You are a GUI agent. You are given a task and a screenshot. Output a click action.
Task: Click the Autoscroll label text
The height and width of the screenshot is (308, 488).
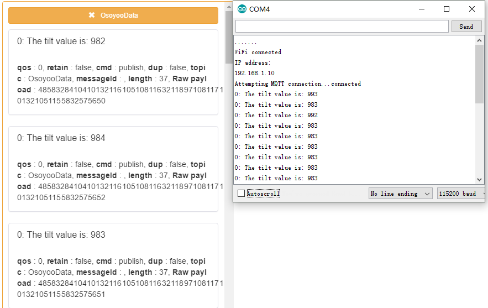point(263,194)
